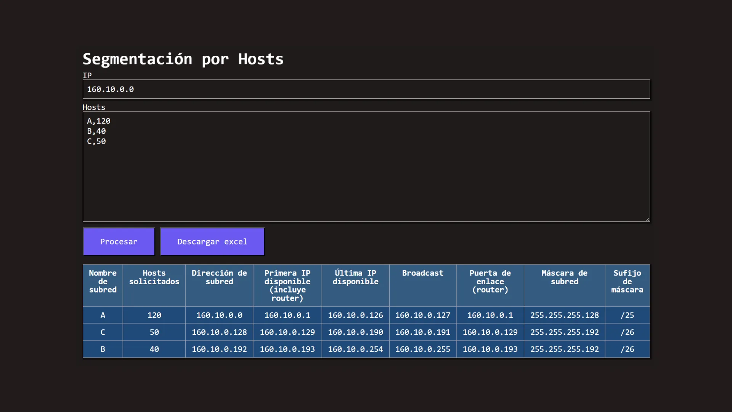
Task: Click the Puerta de enlace header
Action: click(490, 281)
